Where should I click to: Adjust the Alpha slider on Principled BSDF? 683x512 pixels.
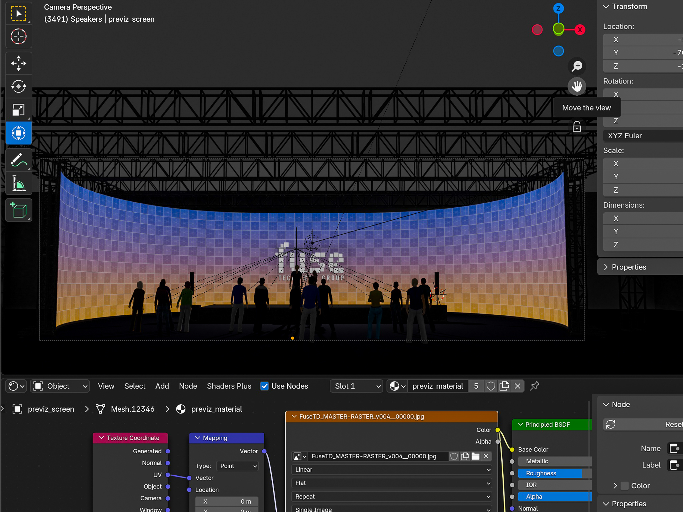(555, 497)
